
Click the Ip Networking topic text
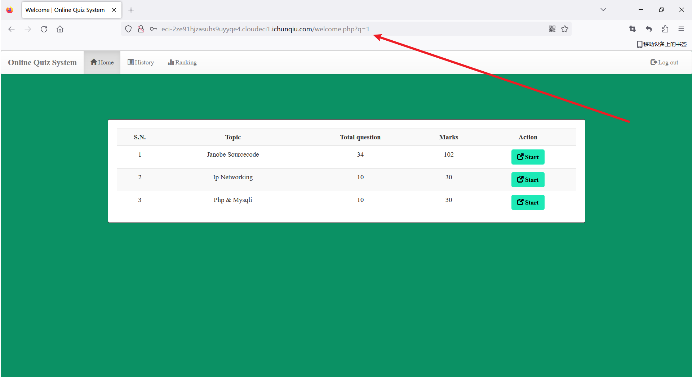[x=233, y=177]
